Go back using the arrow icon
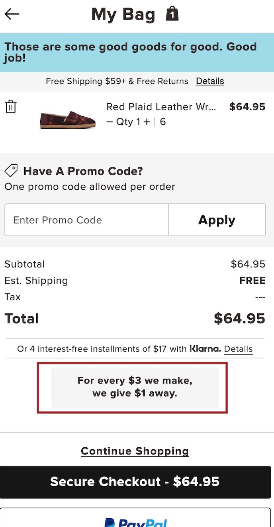The width and height of the screenshot is (274, 527). 12,14
